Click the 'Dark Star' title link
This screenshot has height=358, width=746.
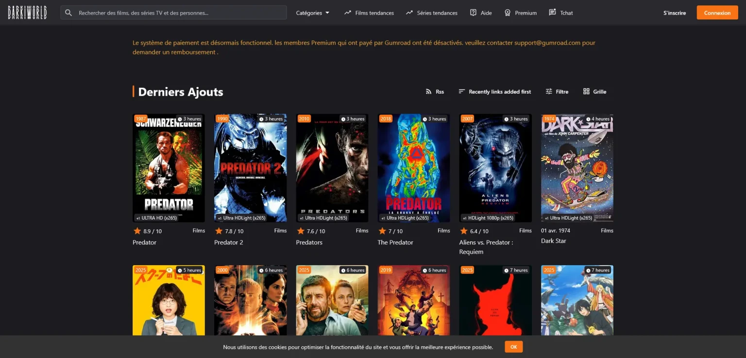pyautogui.click(x=554, y=241)
